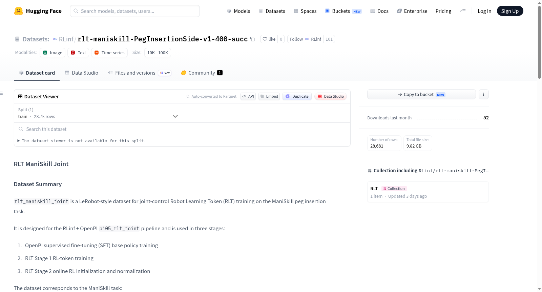The image size is (542, 292).
Task: Click Copy to bucket button
Action: [x=421, y=94]
